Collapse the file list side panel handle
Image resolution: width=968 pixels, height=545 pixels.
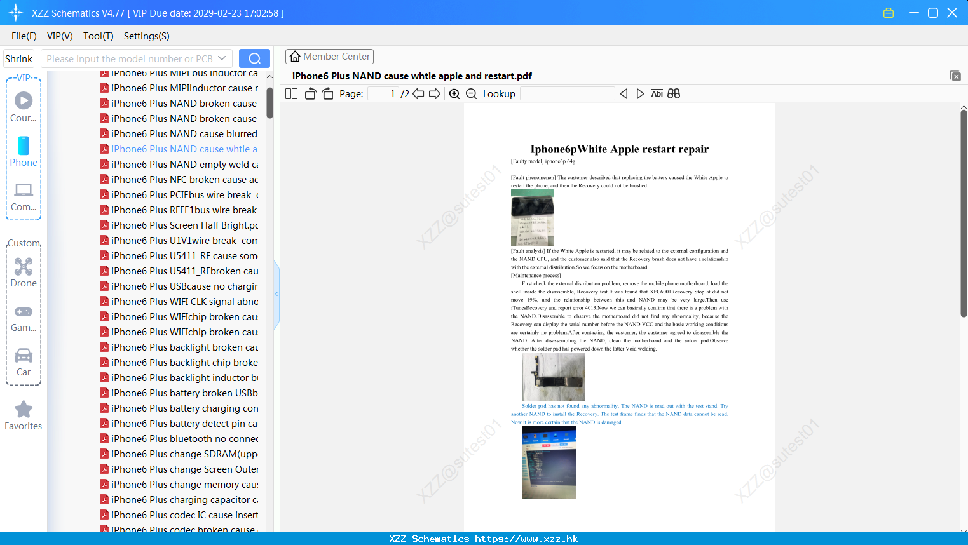pyautogui.click(x=276, y=294)
